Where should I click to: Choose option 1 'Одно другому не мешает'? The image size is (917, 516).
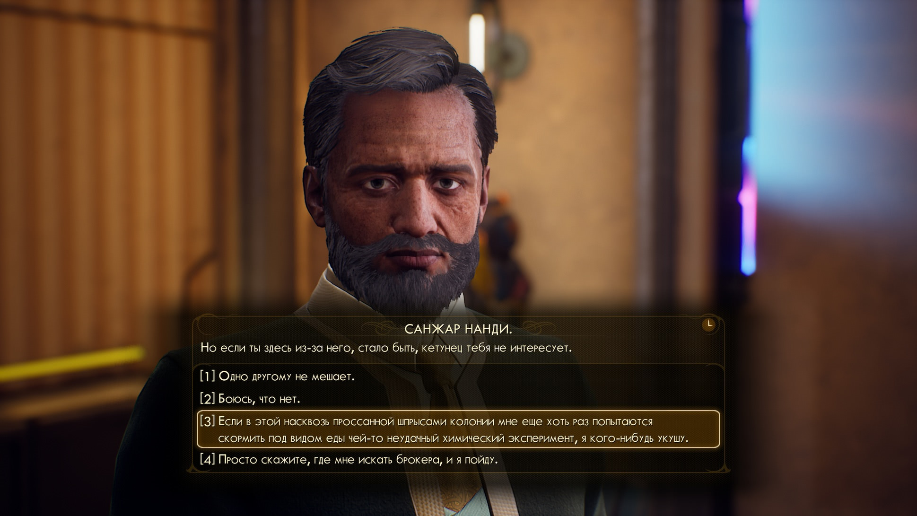[458, 376]
